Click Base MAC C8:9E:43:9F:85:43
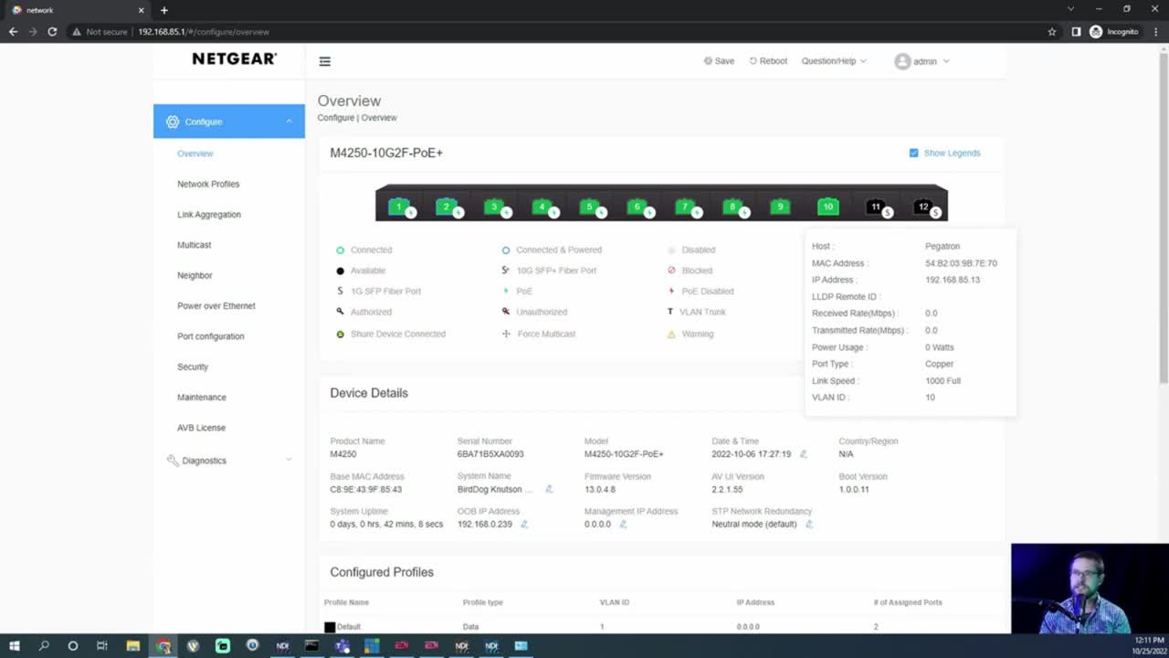The image size is (1169, 658). [365, 489]
